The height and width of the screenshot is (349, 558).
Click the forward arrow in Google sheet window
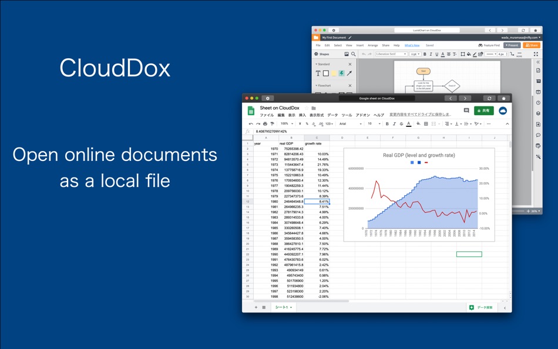[x=465, y=98]
